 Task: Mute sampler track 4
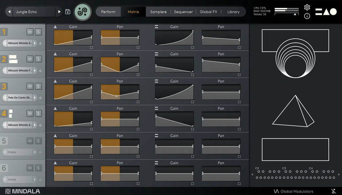click(x=30, y=113)
